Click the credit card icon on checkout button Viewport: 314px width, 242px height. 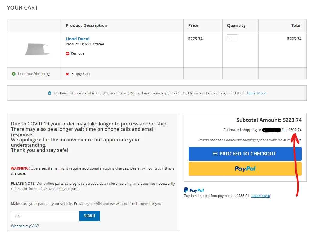(x=215, y=154)
